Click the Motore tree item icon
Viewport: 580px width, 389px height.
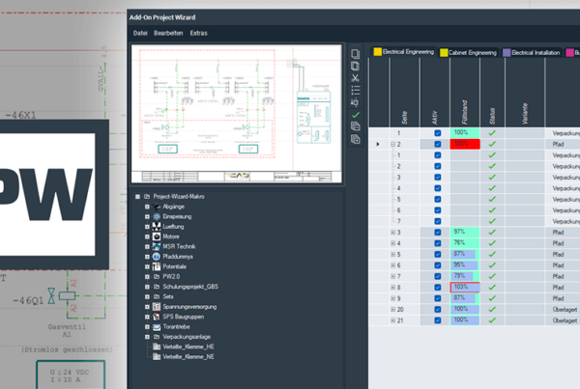(x=156, y=236)
